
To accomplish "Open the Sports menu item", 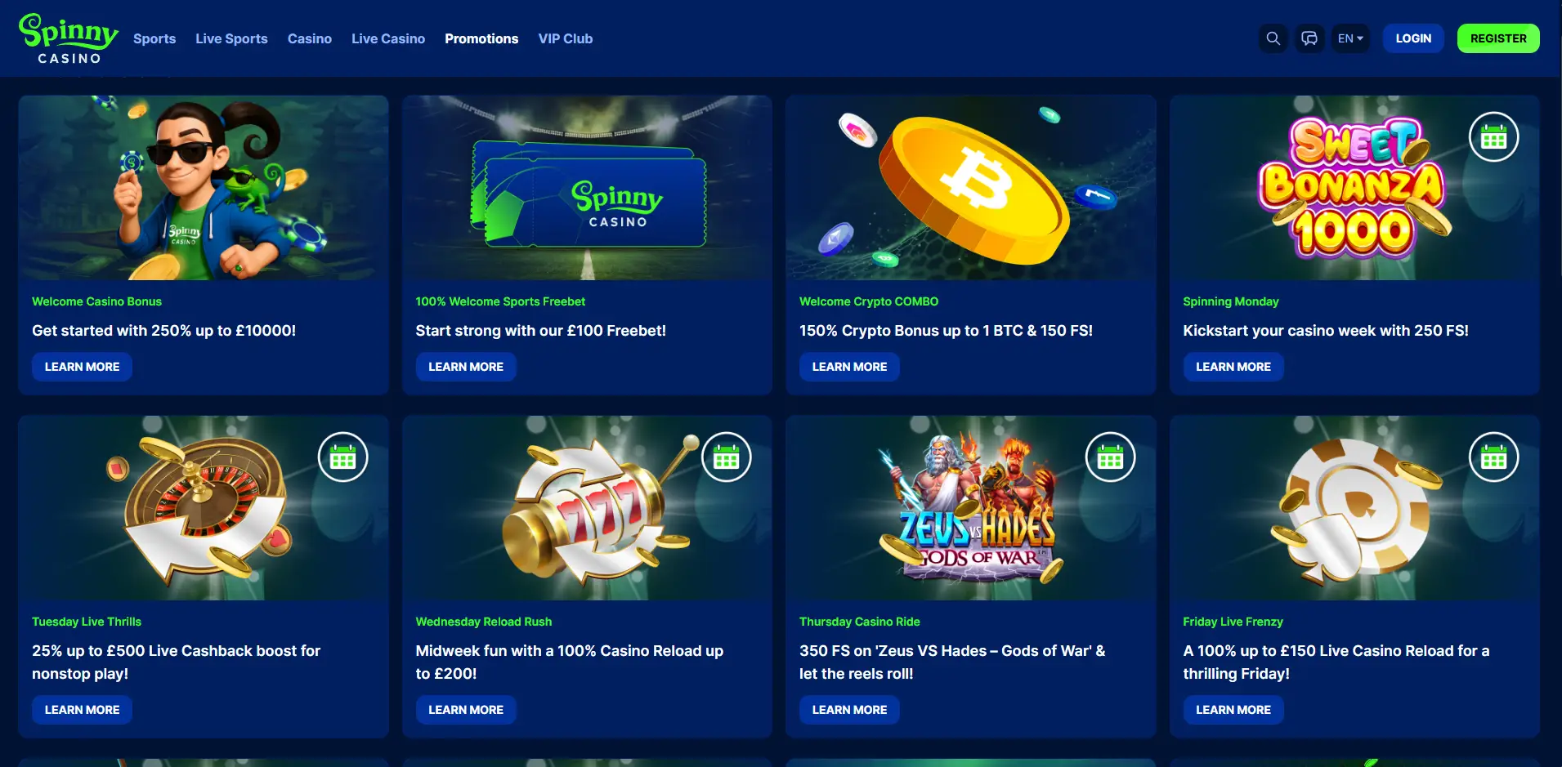I will pos(154,38).
